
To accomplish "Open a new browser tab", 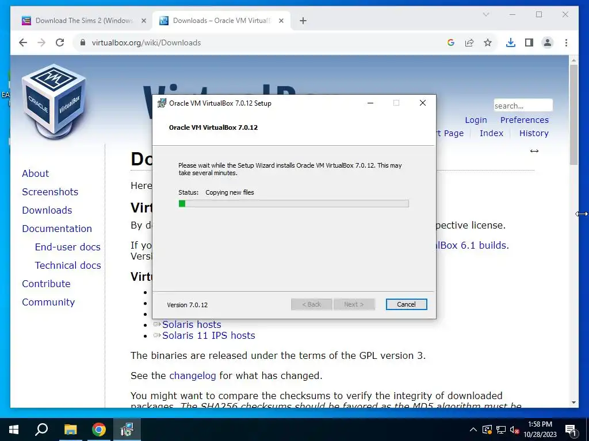I will click(x=303, y=21).
